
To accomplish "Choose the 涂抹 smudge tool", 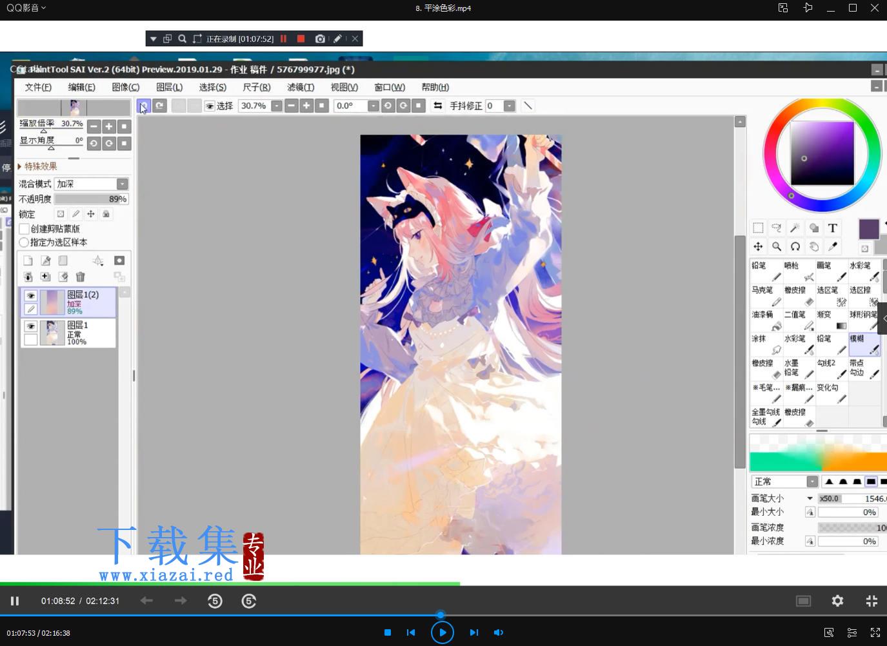I will (766, 344).
